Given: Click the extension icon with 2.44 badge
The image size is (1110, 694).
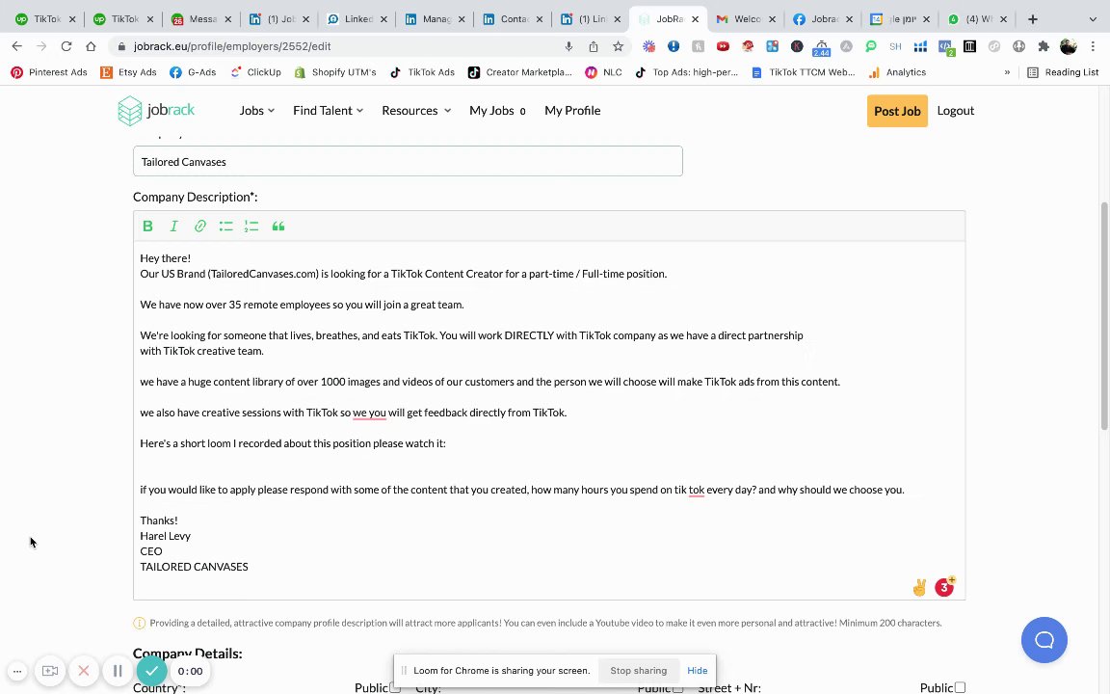Looking at the screenshot, I should [x=821, y=47].
